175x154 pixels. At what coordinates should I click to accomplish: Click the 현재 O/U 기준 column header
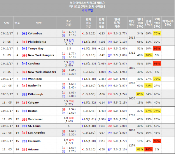[117, 23]
